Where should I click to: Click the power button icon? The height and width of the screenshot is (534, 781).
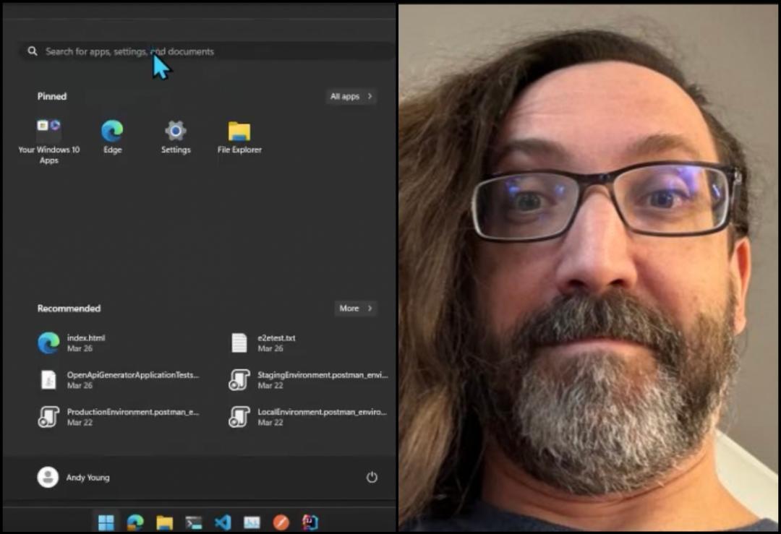point(372,477)
